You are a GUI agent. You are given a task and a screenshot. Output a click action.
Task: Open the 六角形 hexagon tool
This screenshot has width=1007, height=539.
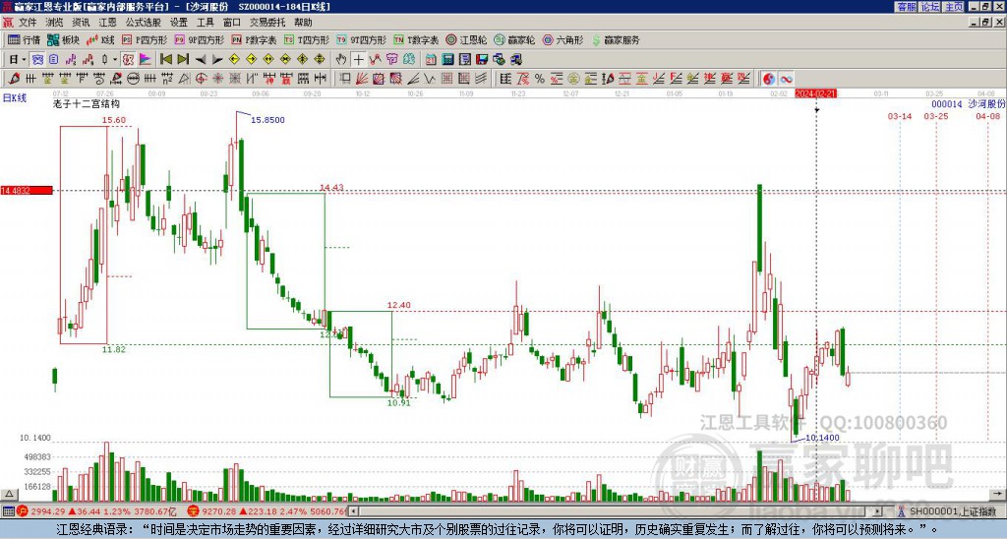pos(563,39)
